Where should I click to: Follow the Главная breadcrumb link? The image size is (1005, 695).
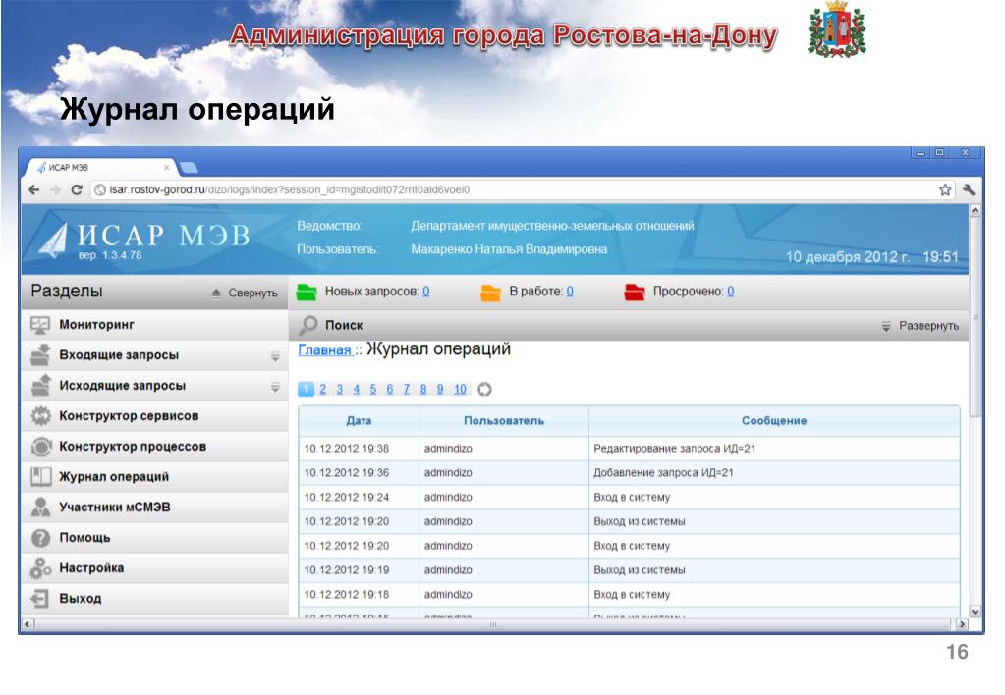[325, 350]
